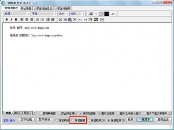Screen dimensions: 174x130
Task: Toggle underline formatting (U)
Action: (16, 19)
